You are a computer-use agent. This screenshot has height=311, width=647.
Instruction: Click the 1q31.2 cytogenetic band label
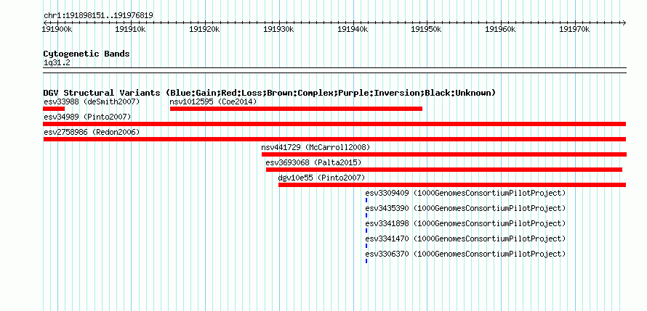(57, 63)
